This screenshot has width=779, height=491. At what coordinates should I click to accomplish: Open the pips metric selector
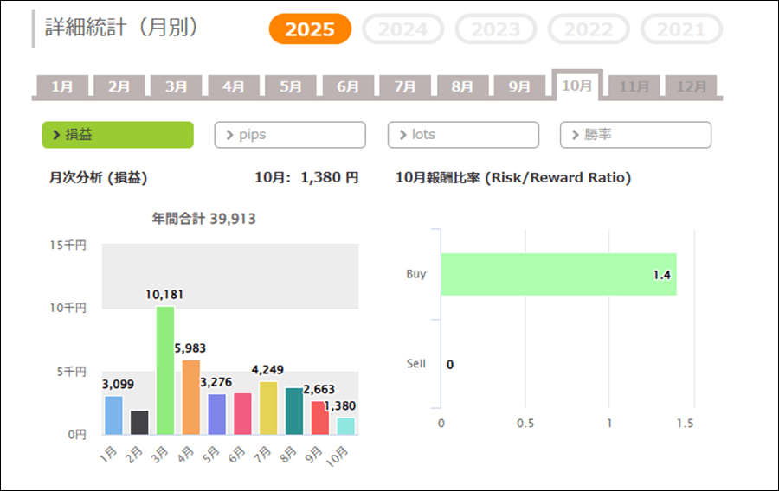click(x=290, y=135)
